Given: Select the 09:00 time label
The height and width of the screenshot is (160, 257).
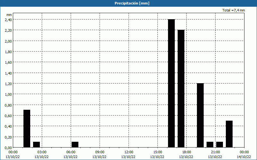Looking at the screenshot, I should pos(100,152).
